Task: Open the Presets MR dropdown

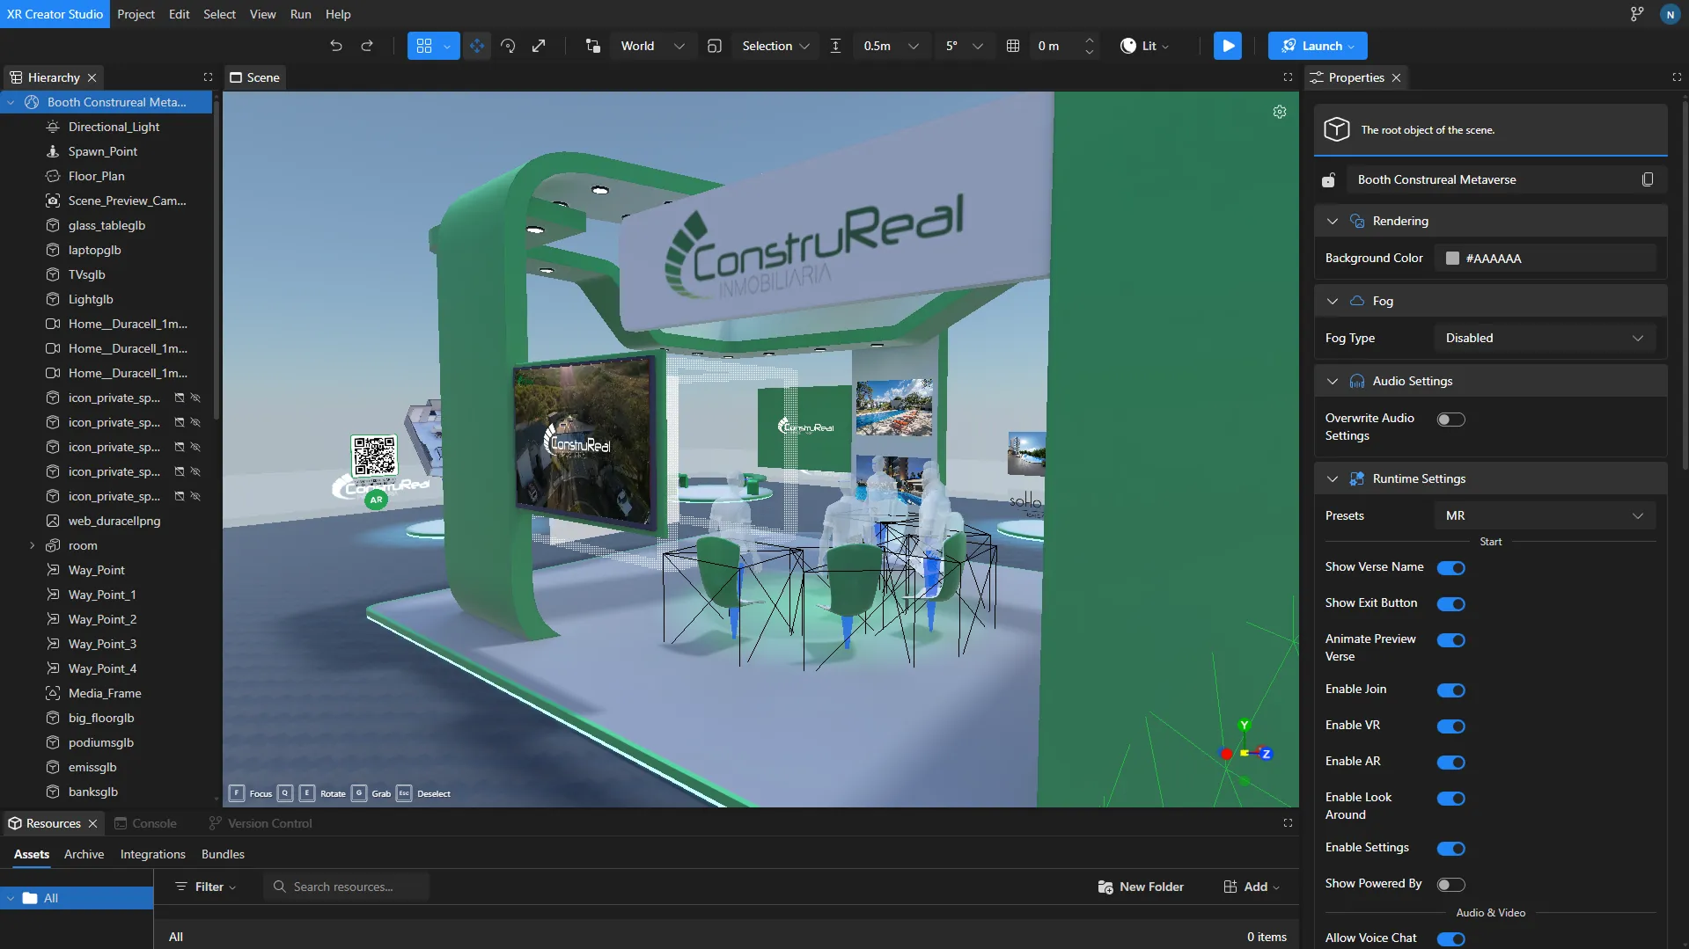Action: [x=1545, y=515]
